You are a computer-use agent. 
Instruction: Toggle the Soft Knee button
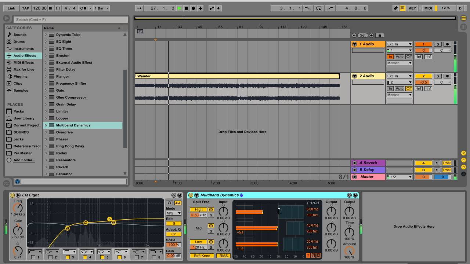[202, 256]
